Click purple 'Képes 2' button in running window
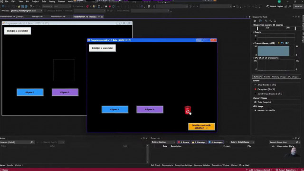 point(150,110)
